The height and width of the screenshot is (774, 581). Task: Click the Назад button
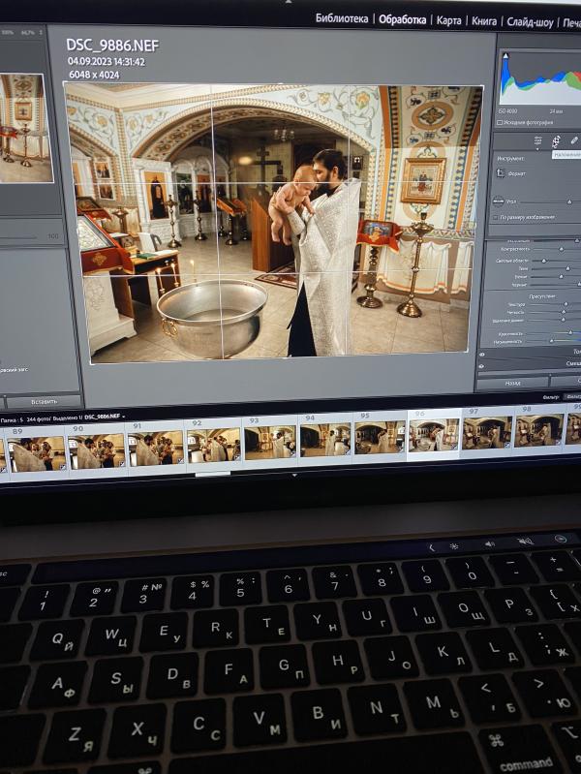click(x=512, y=383)
